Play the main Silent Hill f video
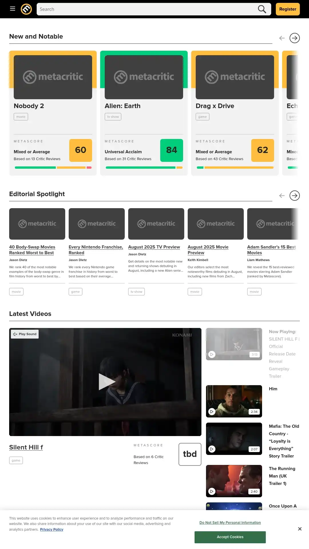Viewport: 309px width, 549px height. coord(106,382)
